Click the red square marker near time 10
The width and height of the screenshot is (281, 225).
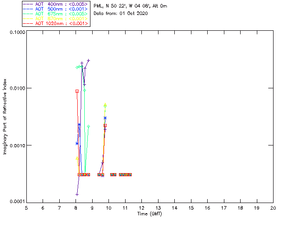coord(105,125)
